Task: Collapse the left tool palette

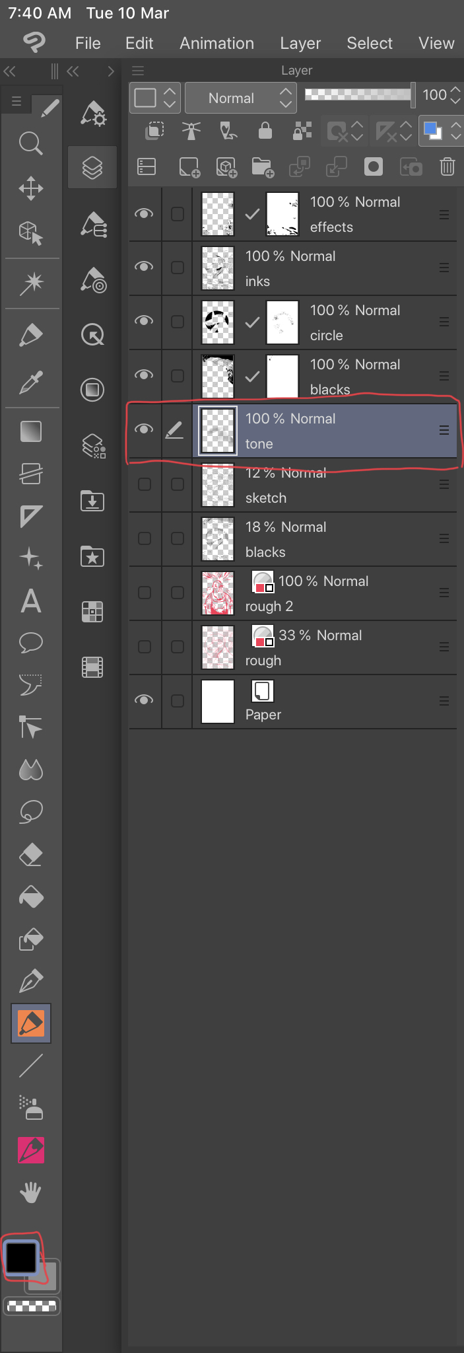Action: pyautogui.click(x=10, y=71)
